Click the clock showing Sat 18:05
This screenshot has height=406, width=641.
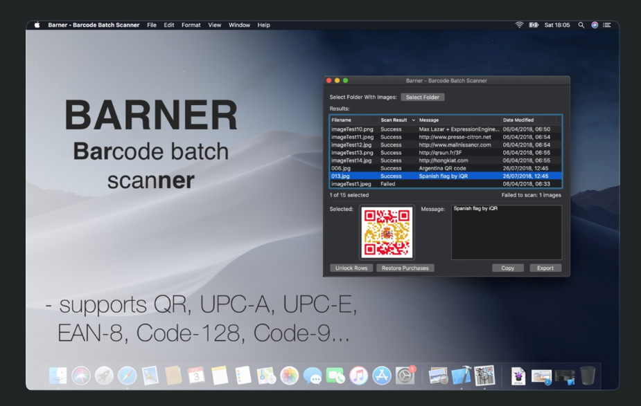(556, 25)
